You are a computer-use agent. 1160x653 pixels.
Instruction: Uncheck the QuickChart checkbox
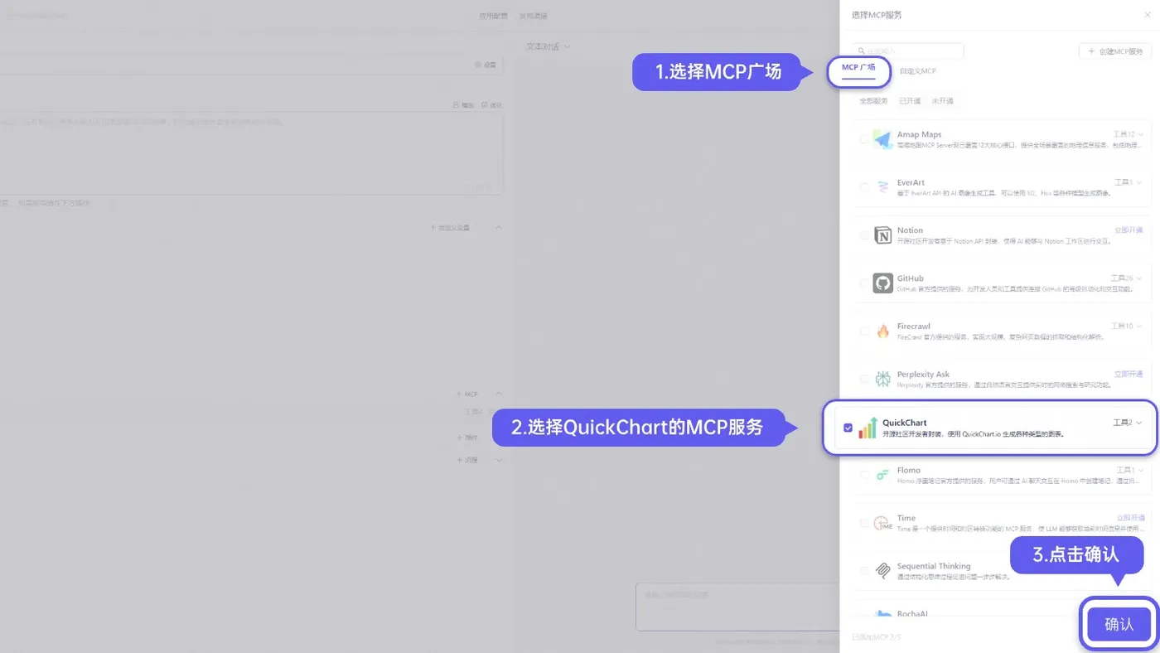[848, 428]
